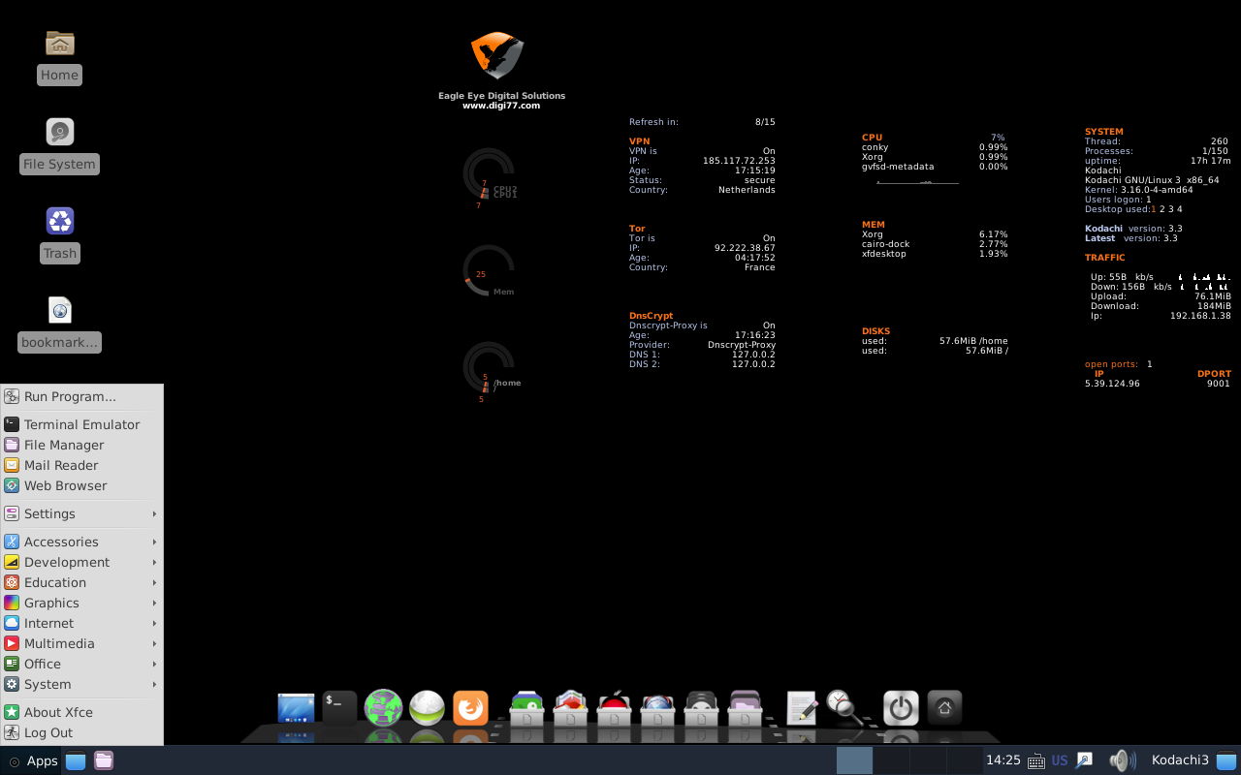Image resolution: width=1241 pixels, height=775 pixels.
Task: Click the Kodachi3 user button
Action: [x=1180, y=760]
